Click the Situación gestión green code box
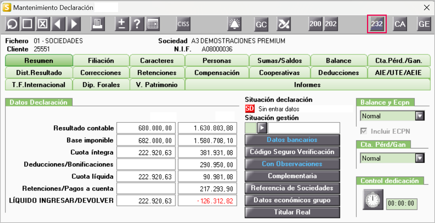 click(251, 128)
